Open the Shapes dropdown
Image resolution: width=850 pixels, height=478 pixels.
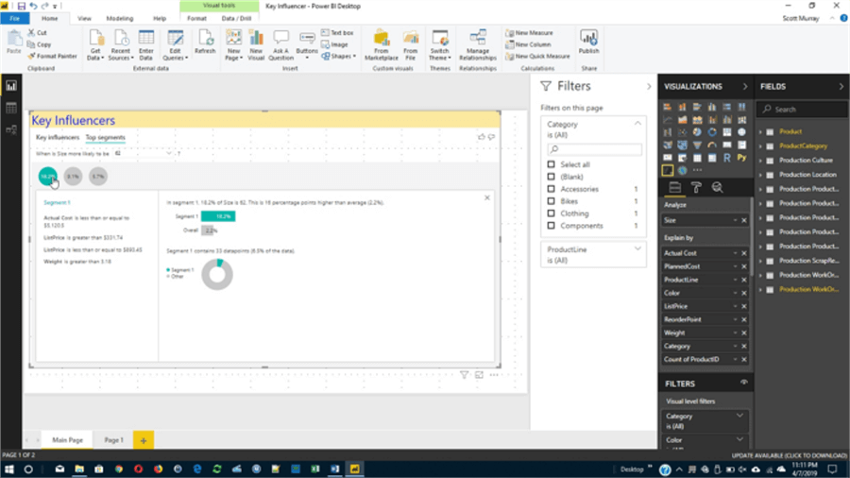point(339,57)
